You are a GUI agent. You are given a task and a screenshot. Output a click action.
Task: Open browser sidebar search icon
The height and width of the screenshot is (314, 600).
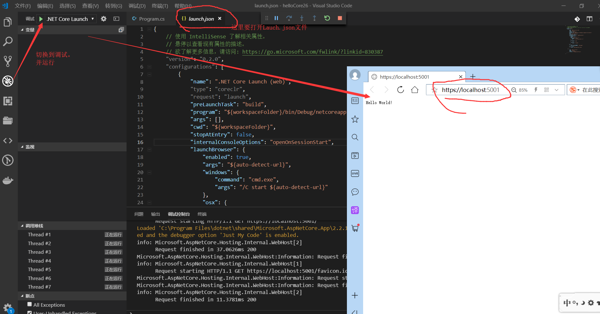(x=355, y=137)
